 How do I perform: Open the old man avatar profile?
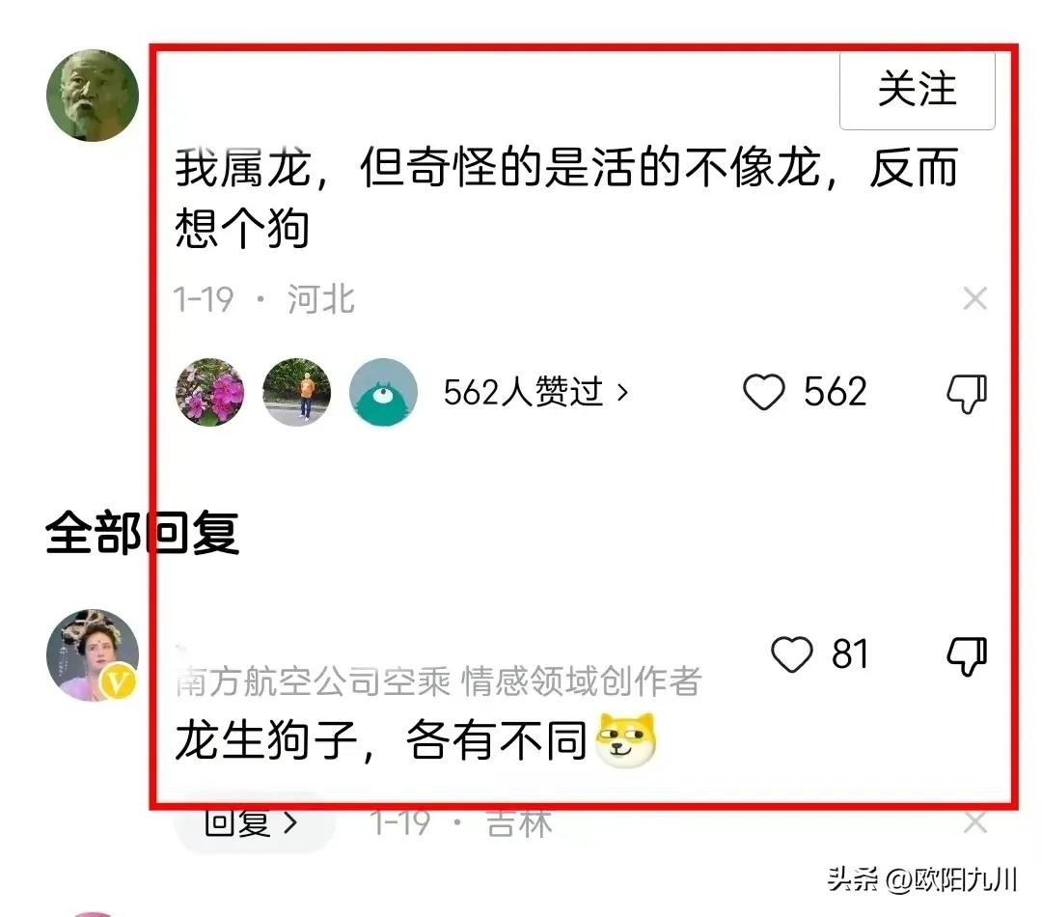pos(93,96)
